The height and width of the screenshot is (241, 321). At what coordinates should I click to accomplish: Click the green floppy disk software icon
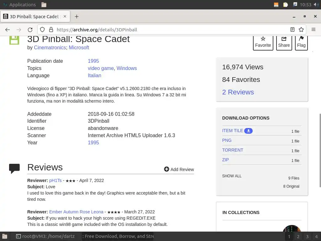pyautogui.click(x=14, y=40)
